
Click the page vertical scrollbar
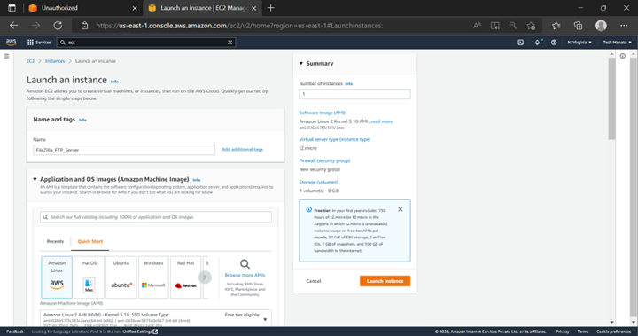click(612, 98)
